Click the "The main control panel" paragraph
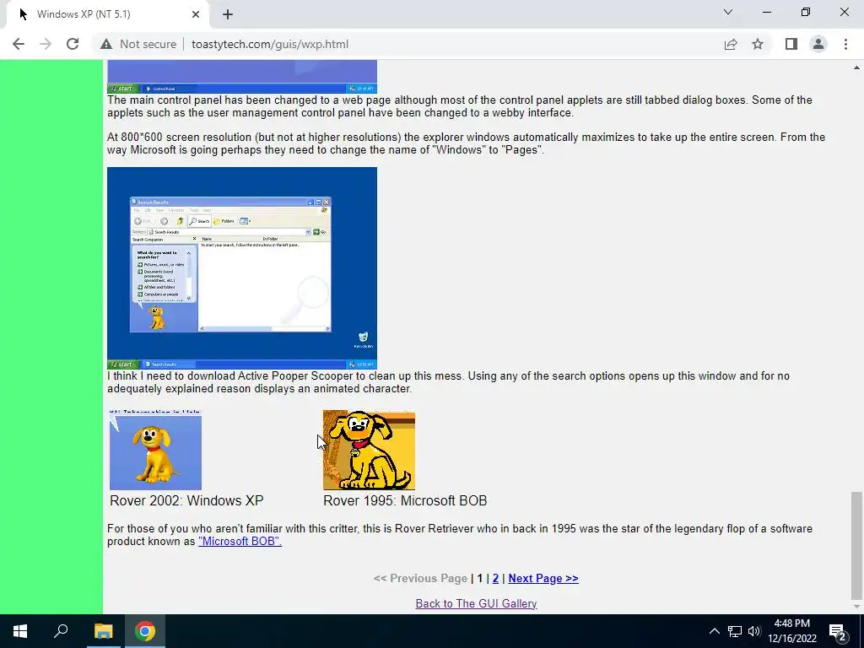This screenshot has width=864, height=648. coord(460,105)
